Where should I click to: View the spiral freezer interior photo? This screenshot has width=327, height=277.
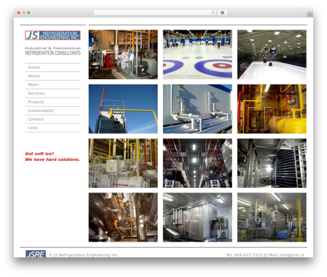pyautogui.click(x=272, y=163)
